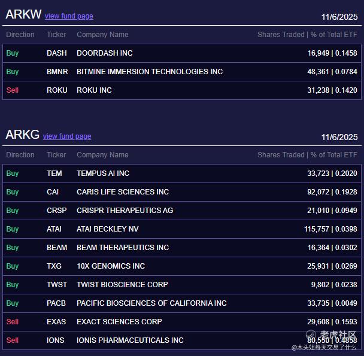Select the ARKW date 11/6/2025
The height and width of the screenshot is (356, 364).
[x=339, y=17]
